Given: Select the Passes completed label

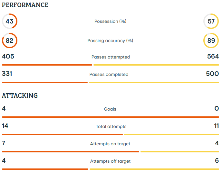Looking at the screenshot, I should [x=109, y=74].
